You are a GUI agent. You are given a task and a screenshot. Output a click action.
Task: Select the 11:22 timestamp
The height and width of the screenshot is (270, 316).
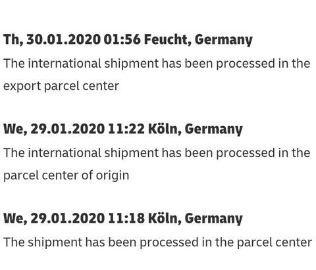126,129
